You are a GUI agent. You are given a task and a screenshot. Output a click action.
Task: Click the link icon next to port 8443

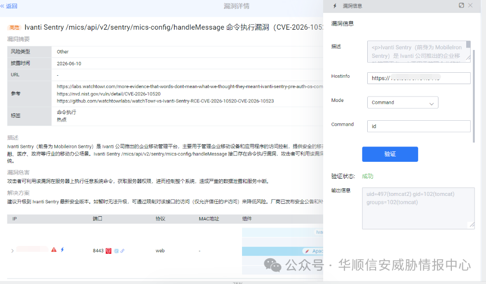[122, 251]
